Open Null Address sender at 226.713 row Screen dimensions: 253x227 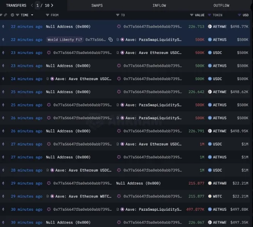click(x=68, y=27)
